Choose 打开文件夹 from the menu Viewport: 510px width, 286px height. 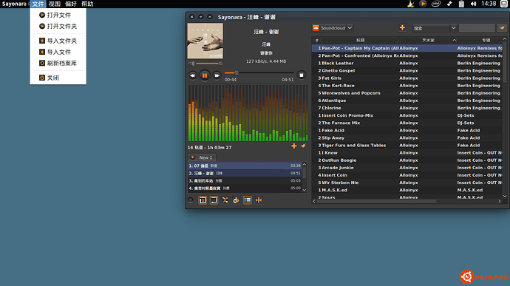[x=58, y=26]
